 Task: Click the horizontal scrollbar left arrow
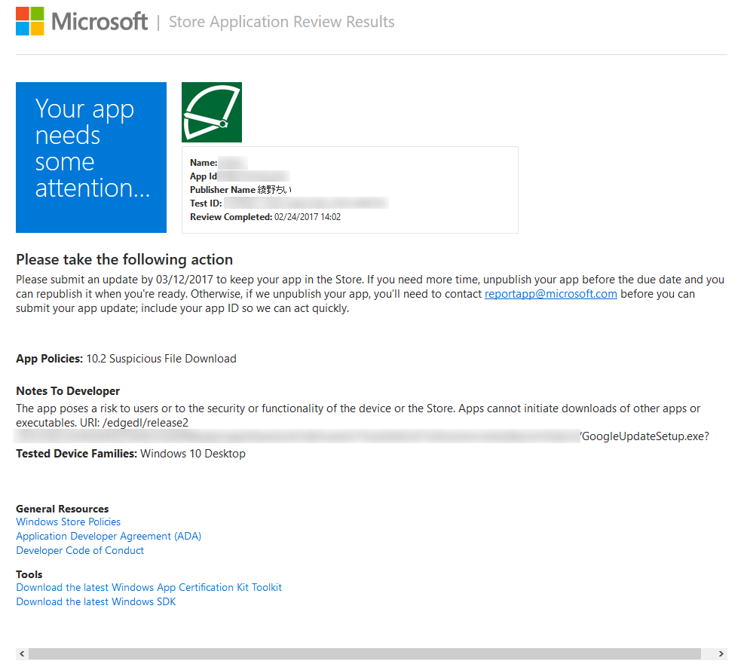[x=22, y=654]
